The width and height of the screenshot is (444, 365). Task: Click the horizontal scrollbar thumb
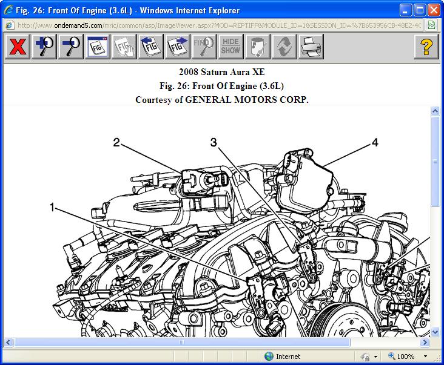pyautogui.click(x=182, y=343)
